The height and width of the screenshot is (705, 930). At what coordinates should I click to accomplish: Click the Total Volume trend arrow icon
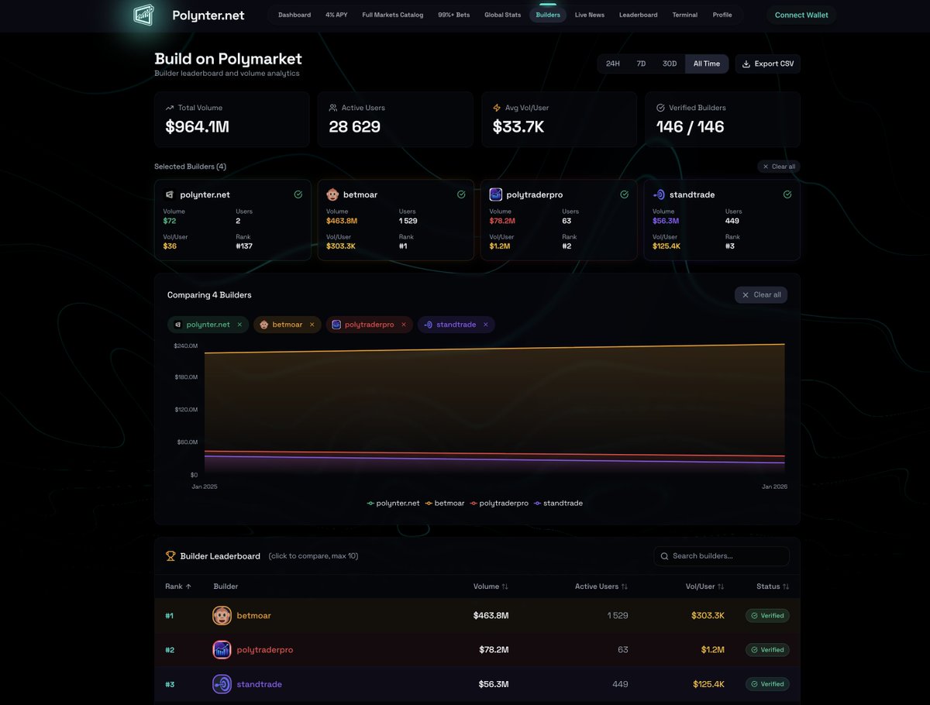[170, 108]
